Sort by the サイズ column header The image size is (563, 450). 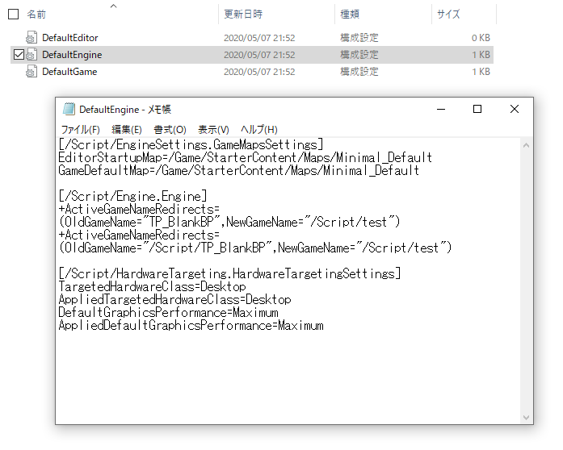(448, 15)
